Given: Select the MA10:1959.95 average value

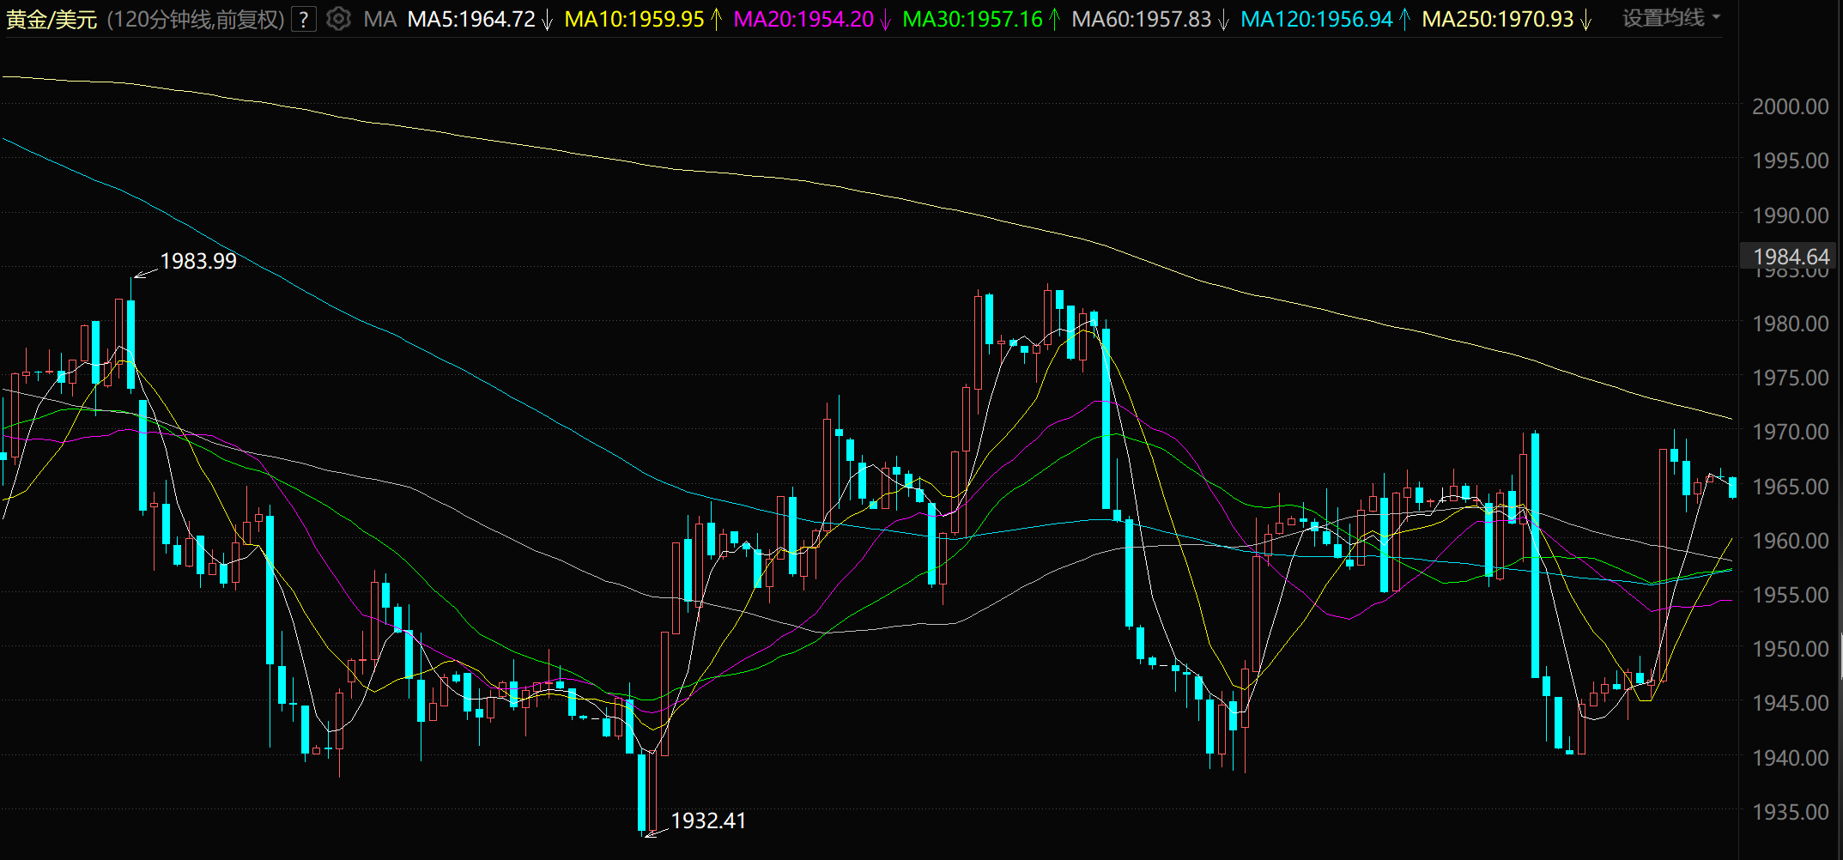Looking at the screenshot, I should 634,19.
